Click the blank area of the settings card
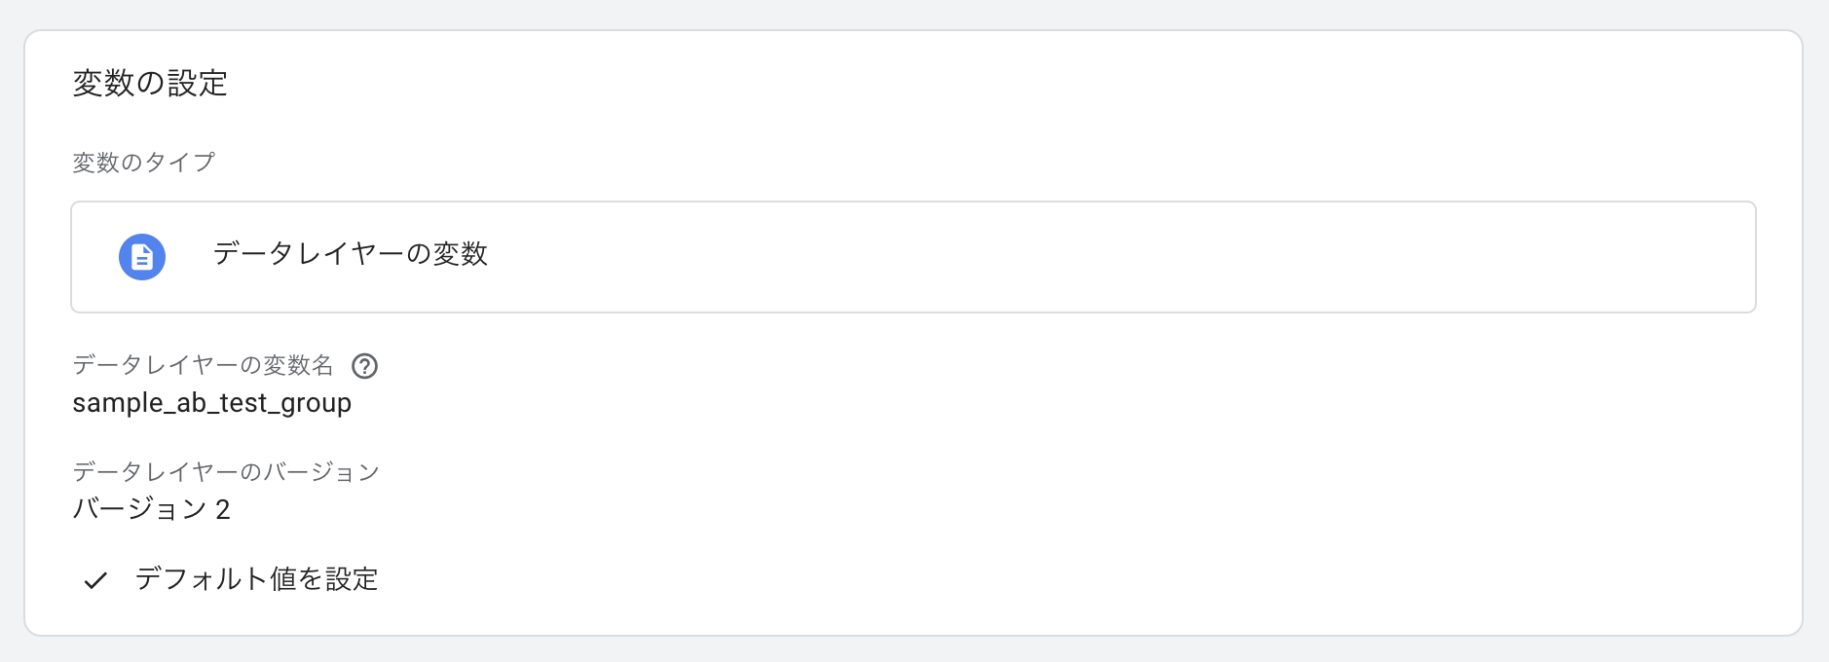The width and height of the screenshot is (1829, 662). 1071,487
